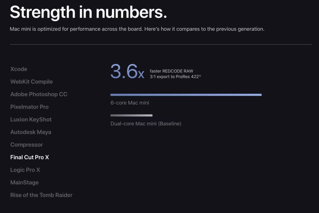Image resolution: width=319 pixels, height=213 pixels.
Task: Open the WebKit Compile comparison
Action: (x=31, y=82)
